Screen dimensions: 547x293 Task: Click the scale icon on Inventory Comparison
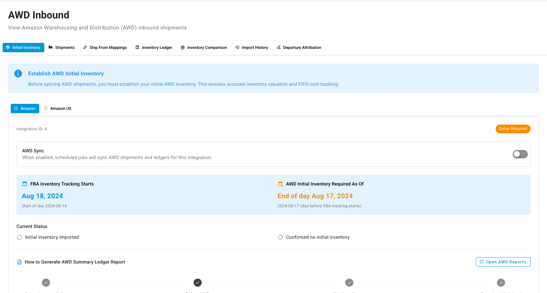tap(183, 48)
